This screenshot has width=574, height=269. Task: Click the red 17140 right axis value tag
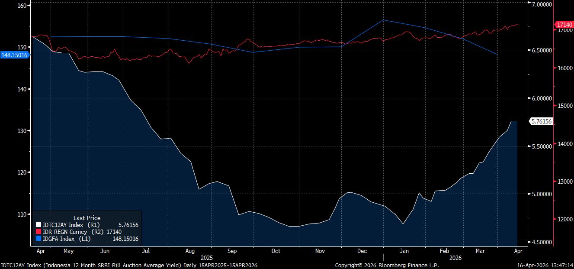tap(564, 25)
